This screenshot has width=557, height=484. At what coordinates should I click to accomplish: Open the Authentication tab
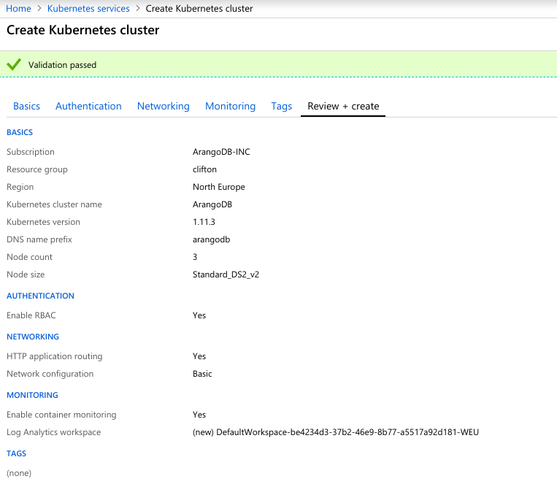point(88,106)
